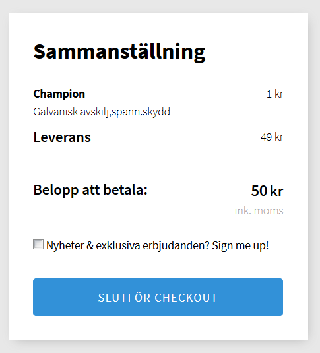
Task: Click the SLUTFÖR CHECKOUT button
Action: click(158, 297)
